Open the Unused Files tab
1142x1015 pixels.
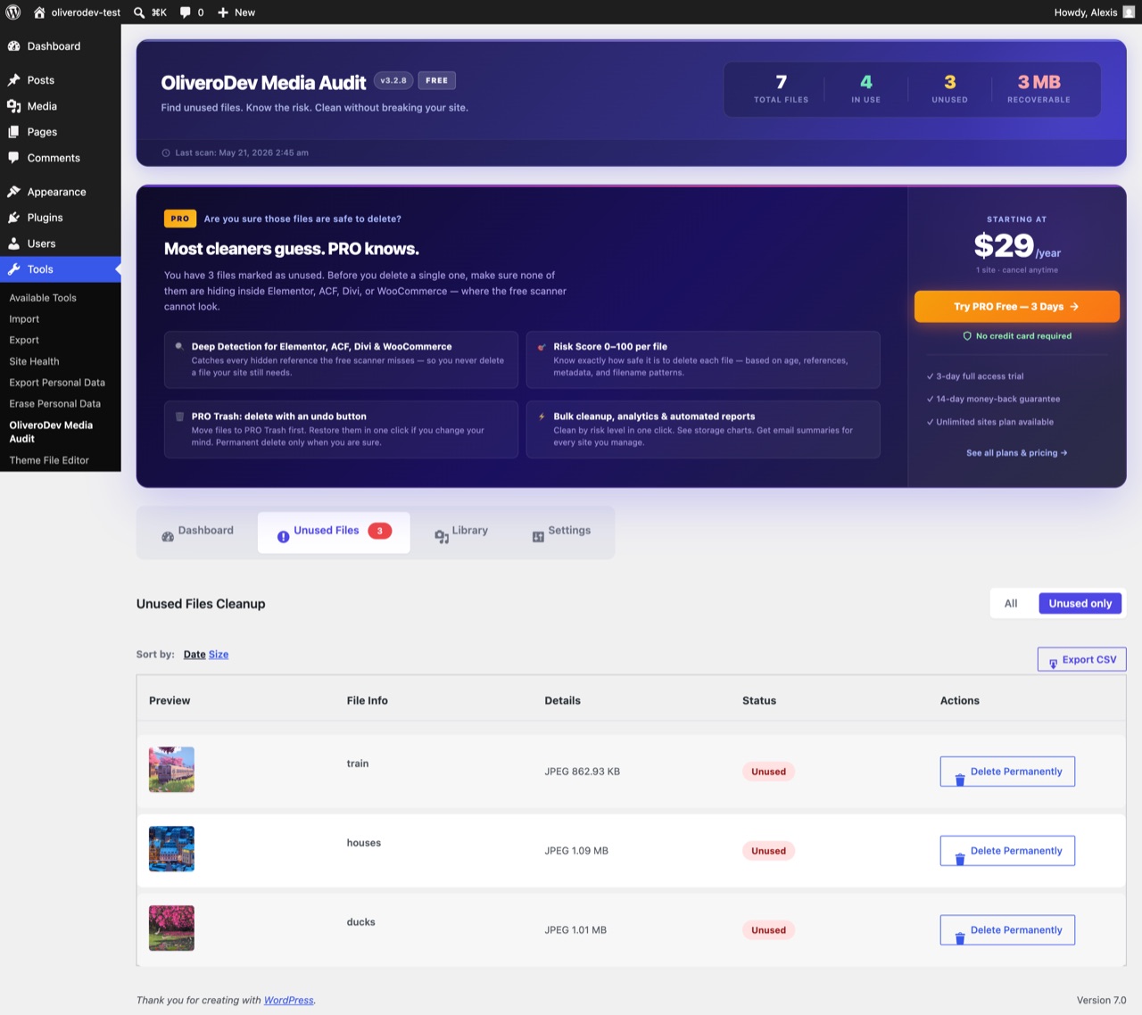pyautogui.click(x=334, y=532)
